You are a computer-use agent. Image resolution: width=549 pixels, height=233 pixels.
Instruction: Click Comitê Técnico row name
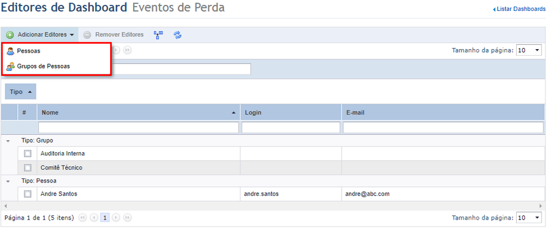pyautogui.click(x=61, y=168)
